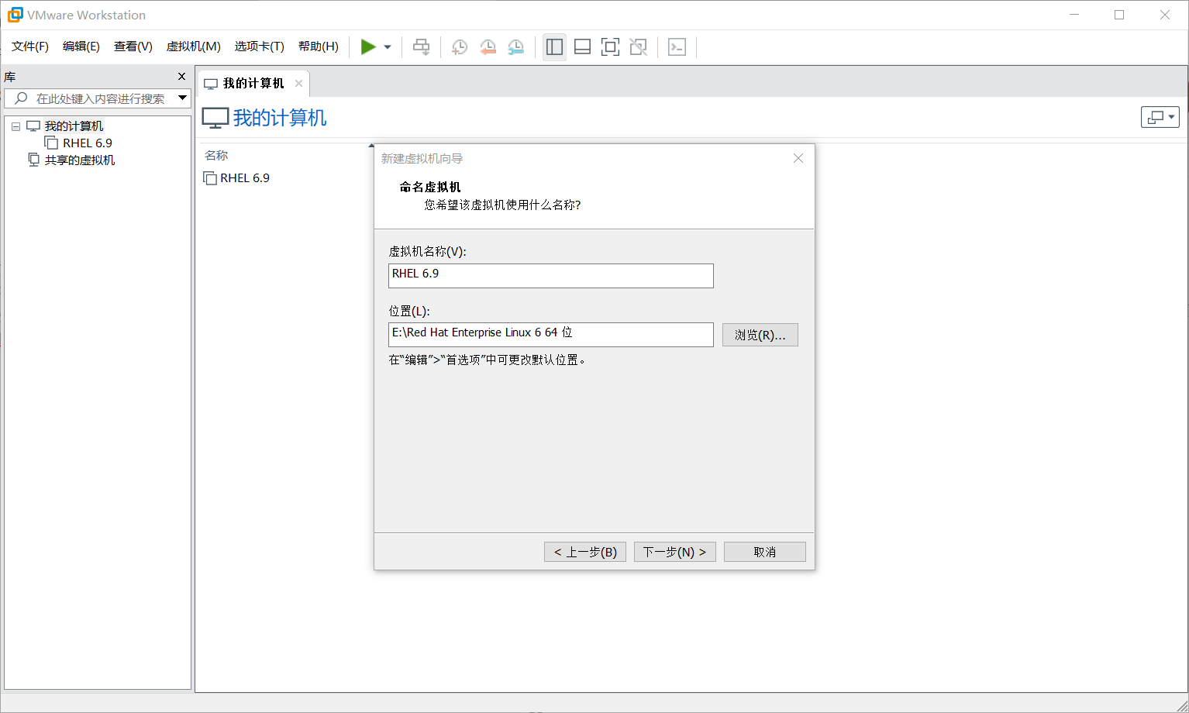Click the 名称 column header
Screen dimensions: 1189x713
click(x=216, y=156)
